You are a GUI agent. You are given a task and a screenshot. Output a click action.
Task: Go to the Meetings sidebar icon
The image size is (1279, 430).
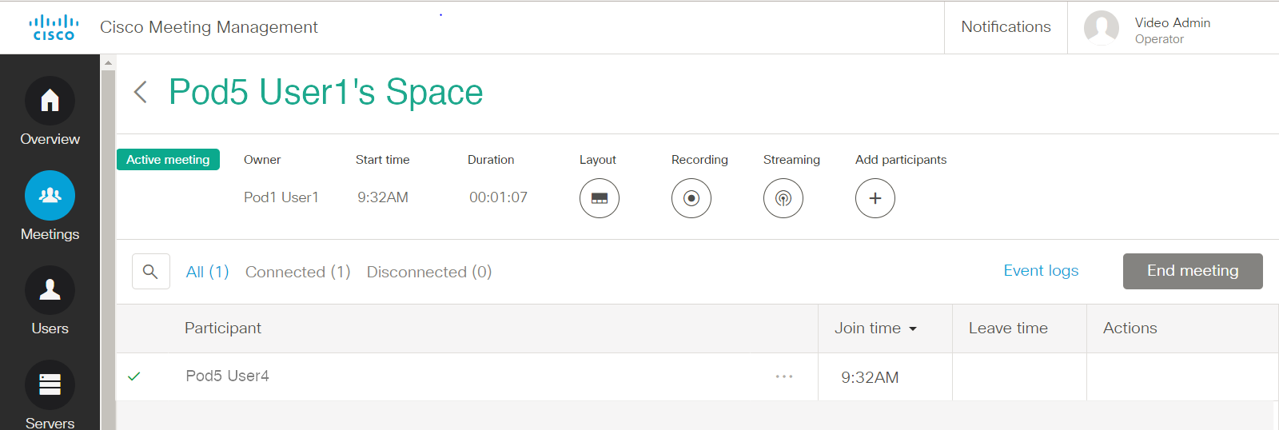[50, 195]
